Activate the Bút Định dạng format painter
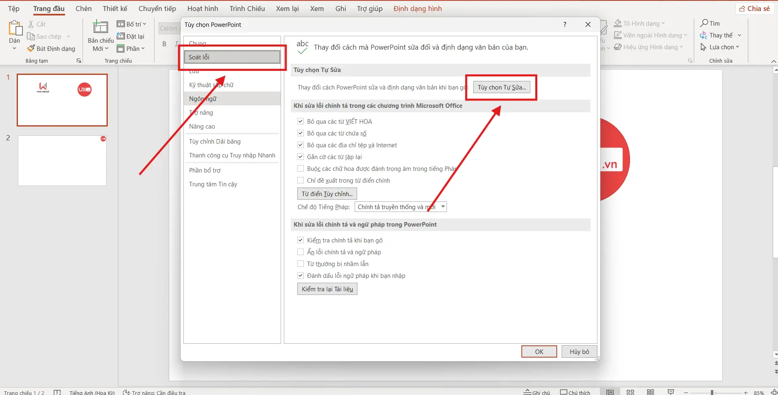Viewport: 778px width, 395px height. (51, 48)
